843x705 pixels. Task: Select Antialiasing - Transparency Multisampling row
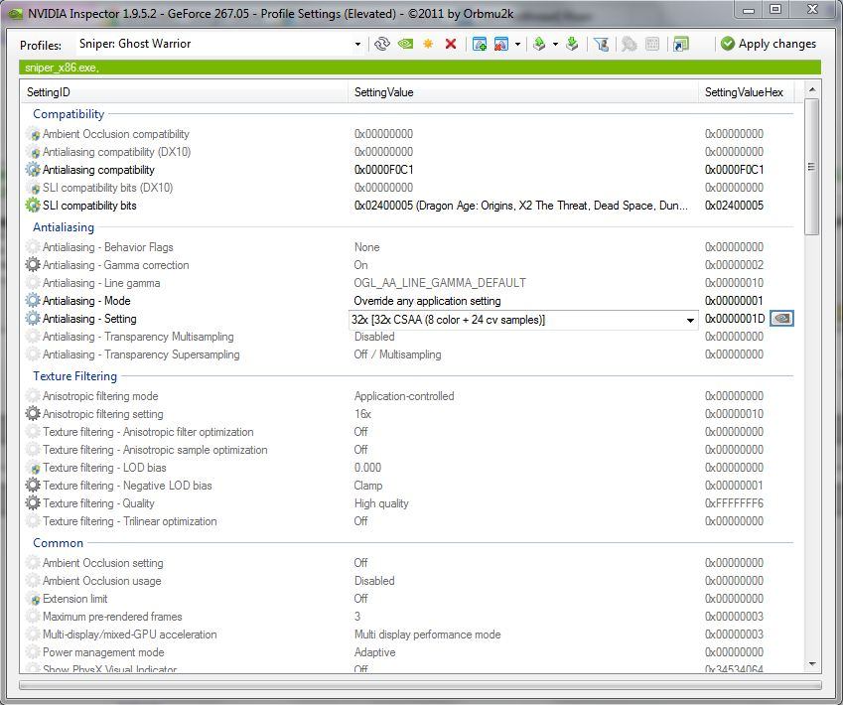point(409,337)
